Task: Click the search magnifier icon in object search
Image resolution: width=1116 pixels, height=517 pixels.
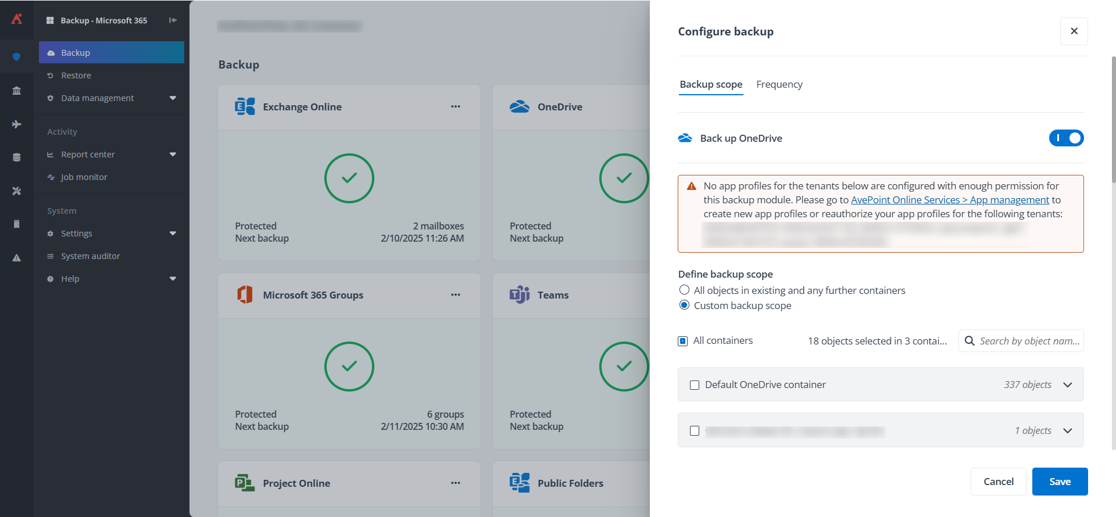Action: [x=970, y=341]
